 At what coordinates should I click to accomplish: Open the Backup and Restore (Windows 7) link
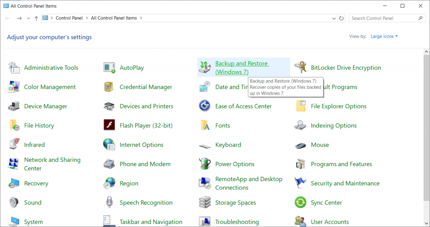coord(242,68)
